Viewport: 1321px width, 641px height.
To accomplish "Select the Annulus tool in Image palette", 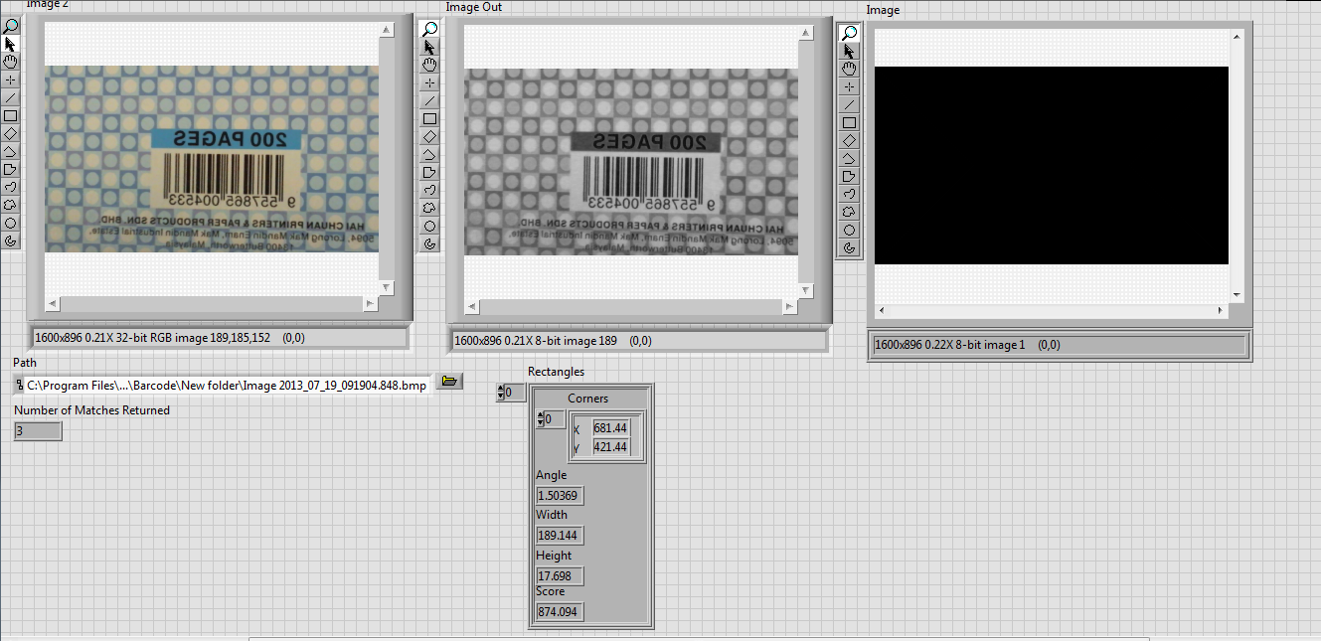I will [x=849, y=247].
